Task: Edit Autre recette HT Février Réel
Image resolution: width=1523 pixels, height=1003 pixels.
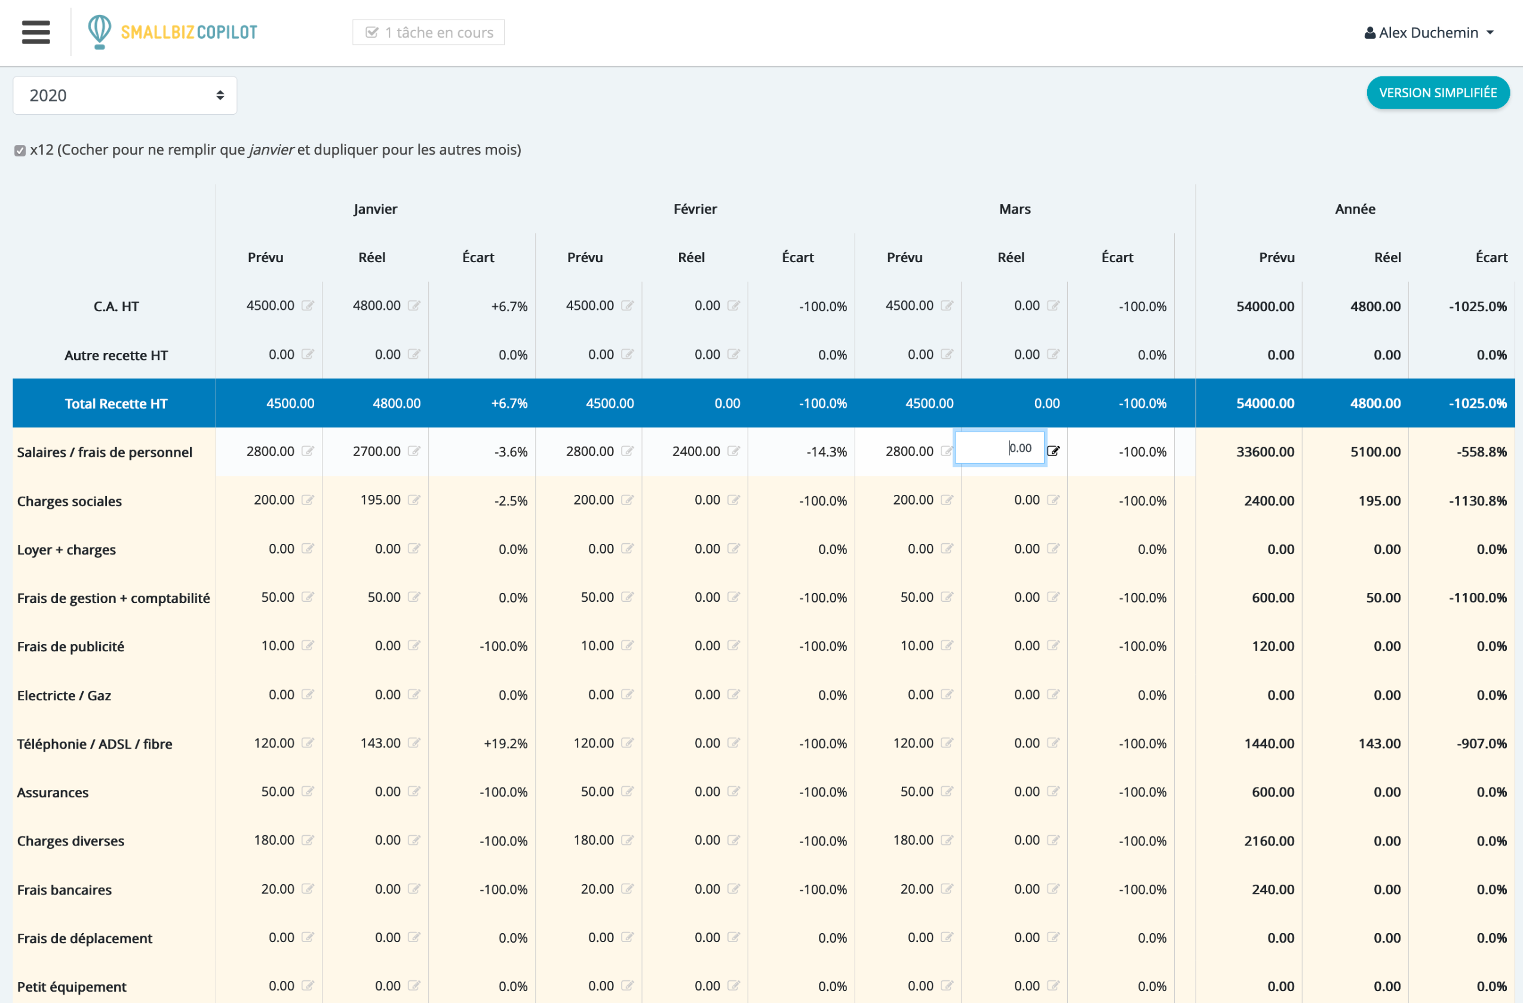Action: click(733, 355)
